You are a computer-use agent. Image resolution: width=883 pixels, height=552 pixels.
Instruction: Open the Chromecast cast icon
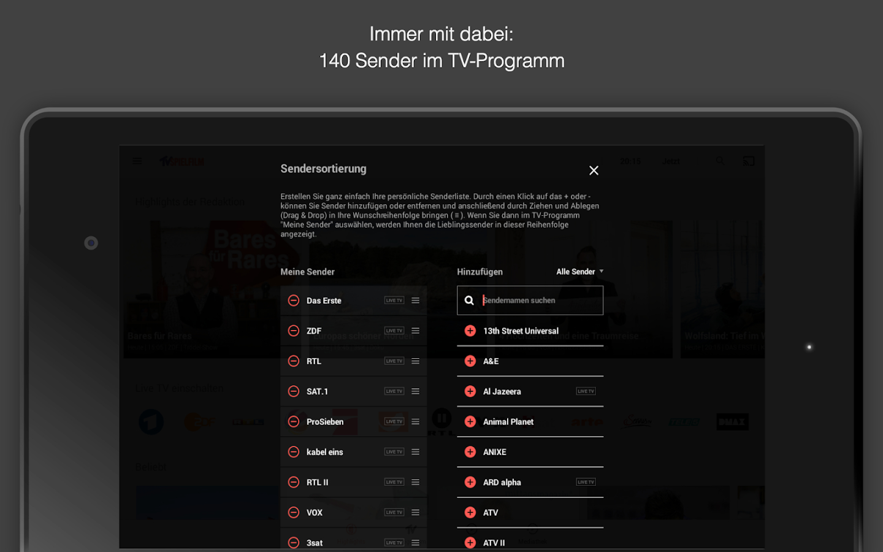tap(748, 161)
